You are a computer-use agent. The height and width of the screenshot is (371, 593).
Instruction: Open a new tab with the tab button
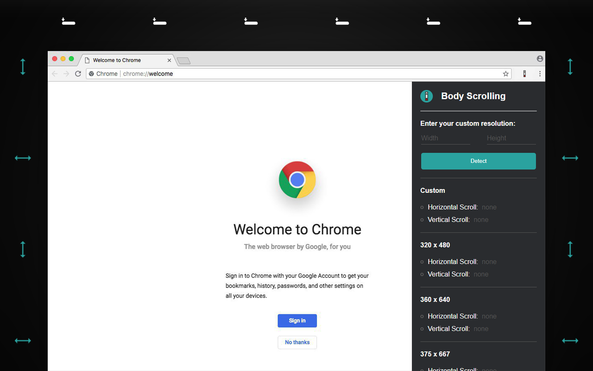[x=184, y=61]
